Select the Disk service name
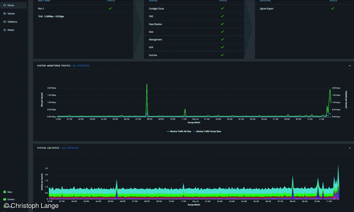Screen dimensions: 354x212 [x=151, y=32]
